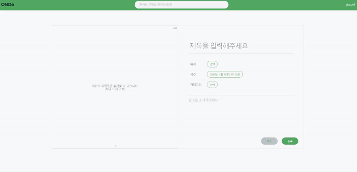Click the ONDe logo in the header
The height and width of the screenshot is (172, 357).
tap(8, 4)
